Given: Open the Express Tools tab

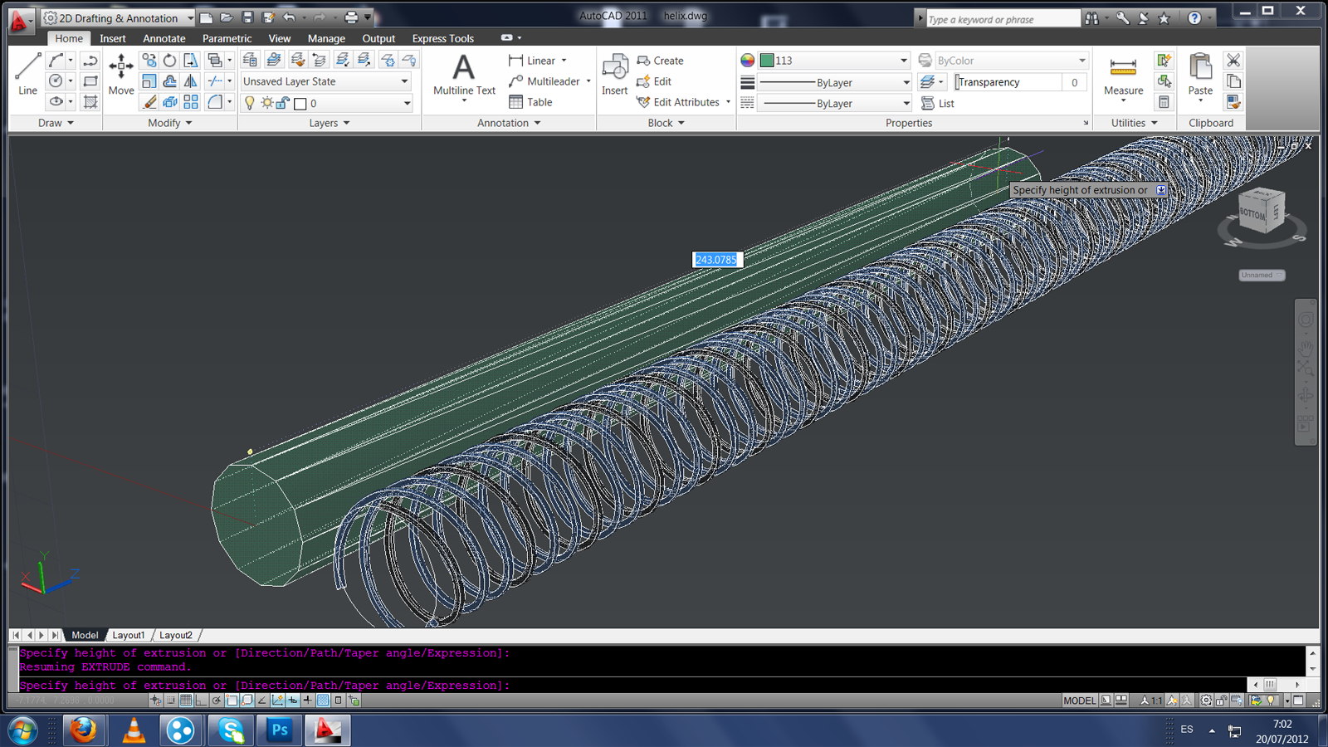Looking at the screenshot, I should point(443,38).
